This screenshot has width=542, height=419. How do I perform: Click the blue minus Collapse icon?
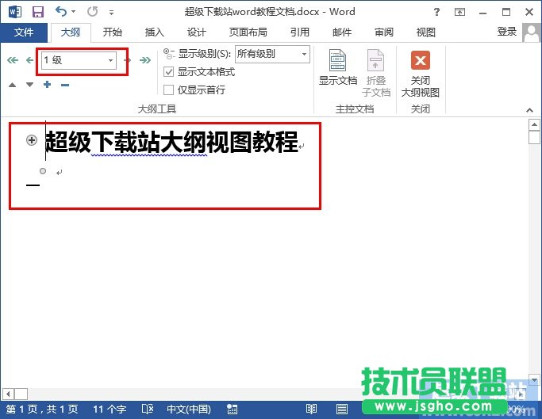[x=65, y=85]
